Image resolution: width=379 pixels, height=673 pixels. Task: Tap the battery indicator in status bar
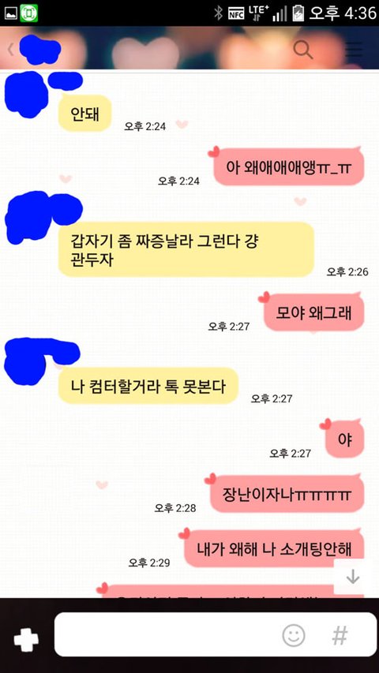pyautogui.click(x=298, y=13)
